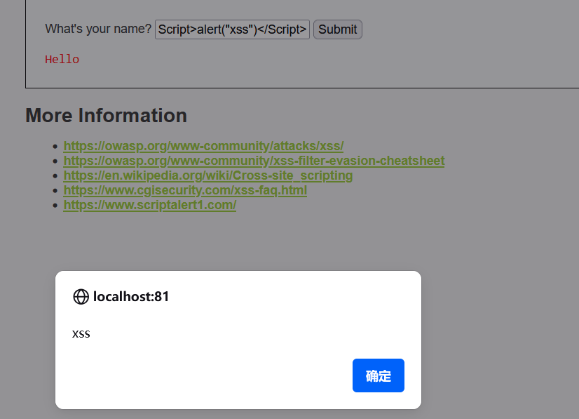579x419 pixels.
Task: Click the More Information heading
Action: click(106, 115)
